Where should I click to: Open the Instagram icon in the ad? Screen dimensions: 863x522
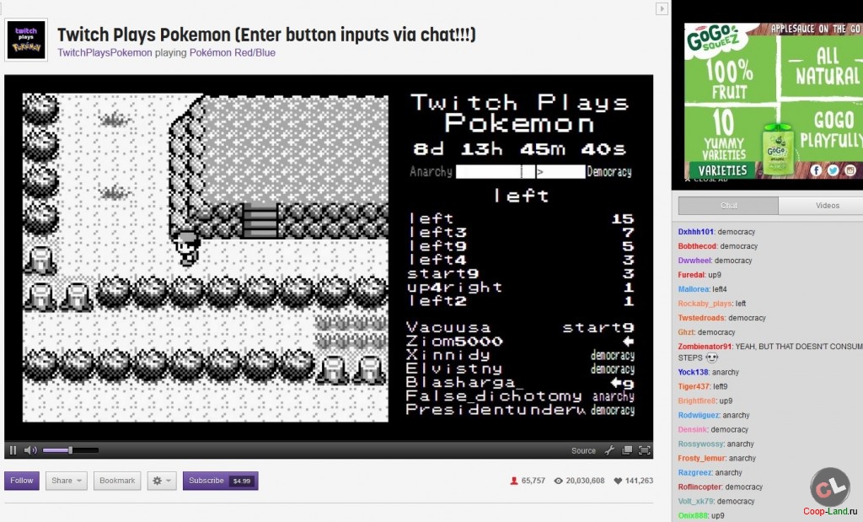tap(850, 170)
